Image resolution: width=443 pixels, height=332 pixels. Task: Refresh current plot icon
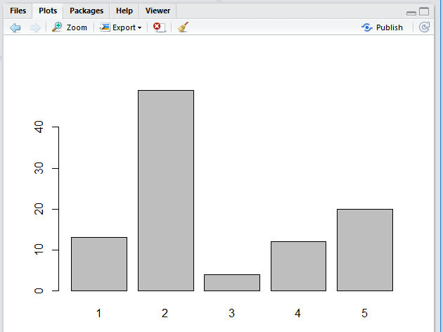click(424, 27)
